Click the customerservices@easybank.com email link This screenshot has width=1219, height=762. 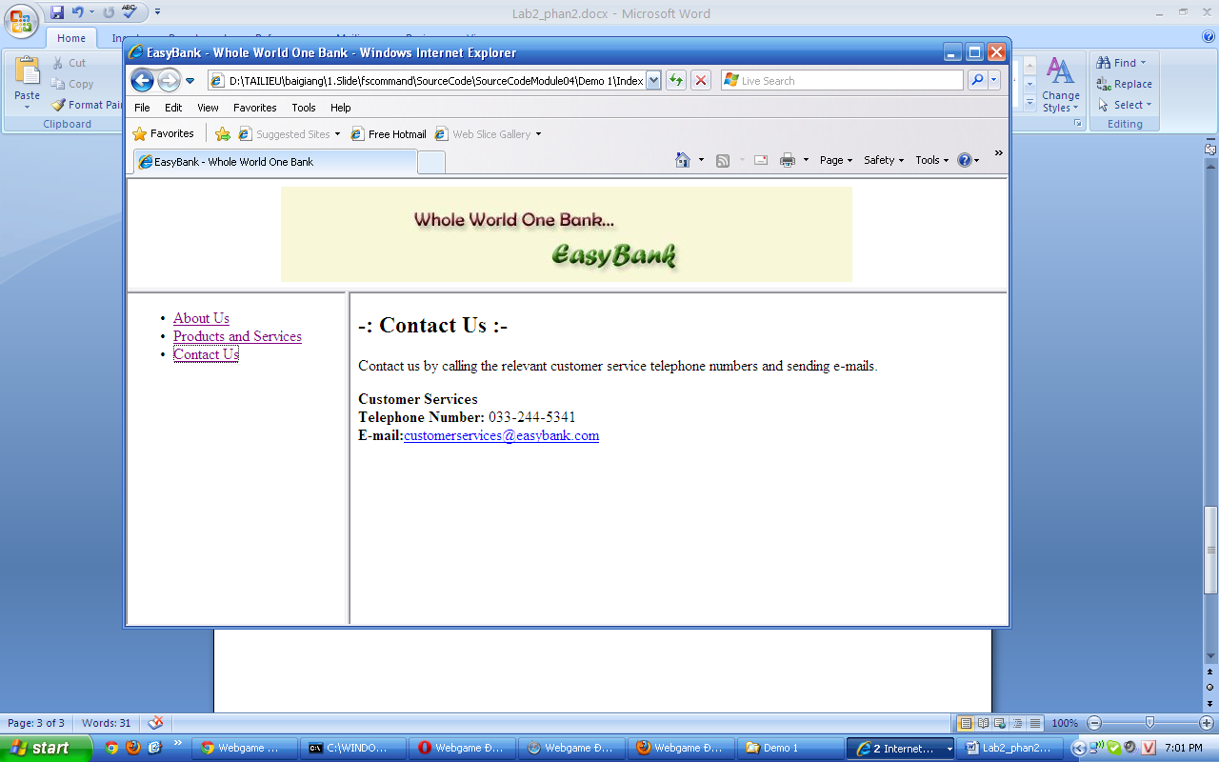pos(501,435)
